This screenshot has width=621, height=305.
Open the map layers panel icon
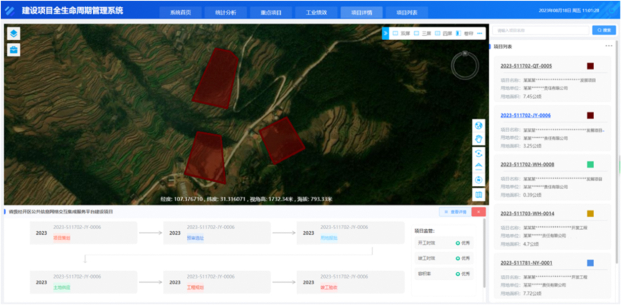[x=14, y=34]
